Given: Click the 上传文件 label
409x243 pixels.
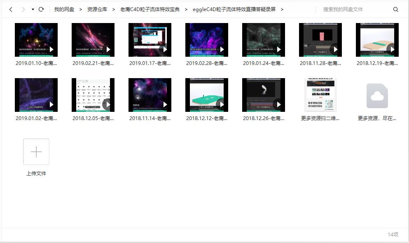Looking at the screenshot, I should point(36,174).
